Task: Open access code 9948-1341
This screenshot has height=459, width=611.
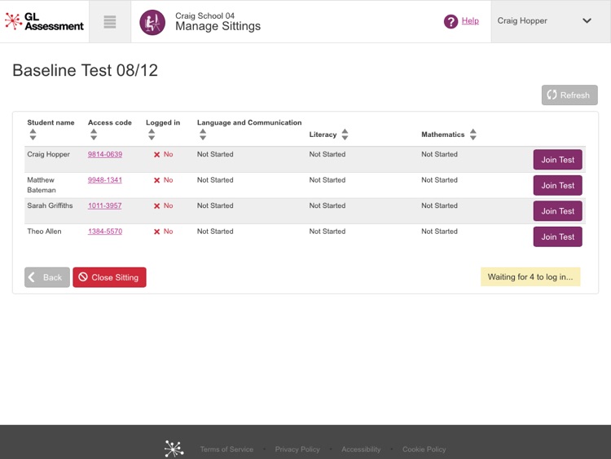Action: tap(105, 180)
